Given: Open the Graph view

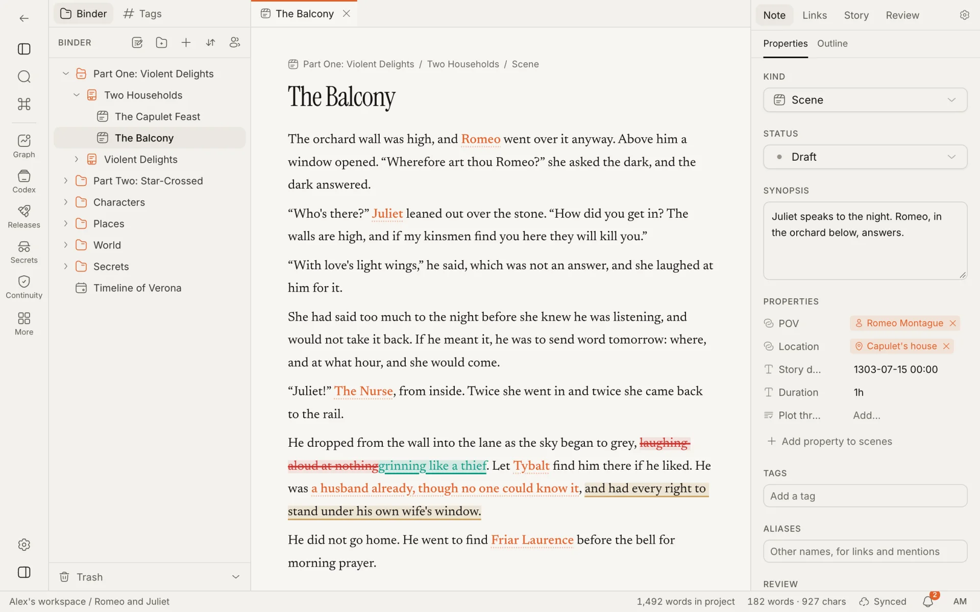Looking at the screenshot, I should (x=24, y=146).
